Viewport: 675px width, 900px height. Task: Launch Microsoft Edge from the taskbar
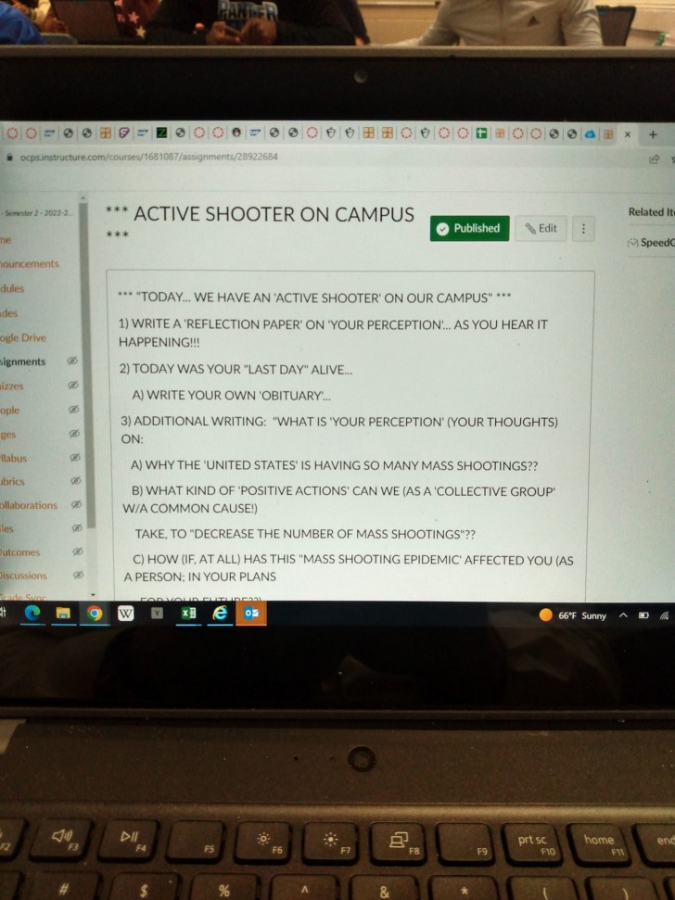click(32, 614)
